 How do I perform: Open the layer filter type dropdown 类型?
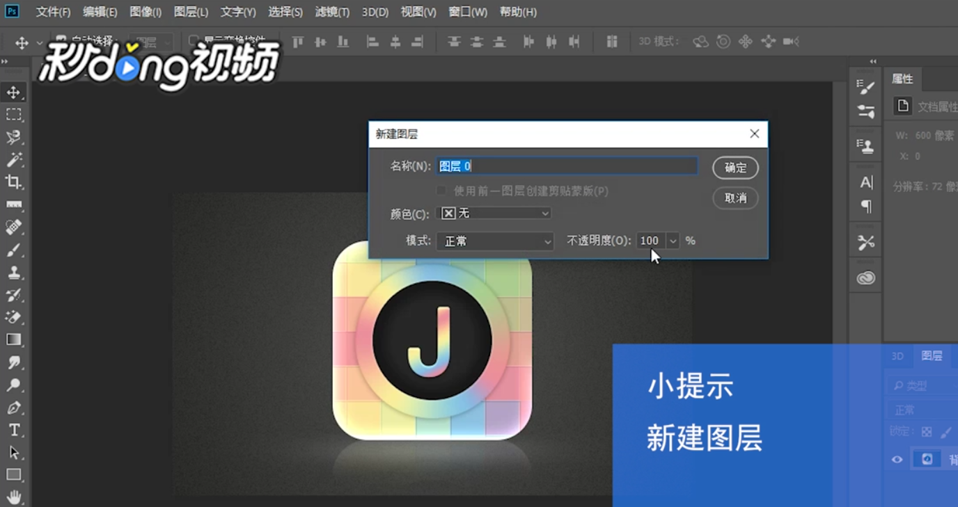pyautogui.click(x=922, y=386)
